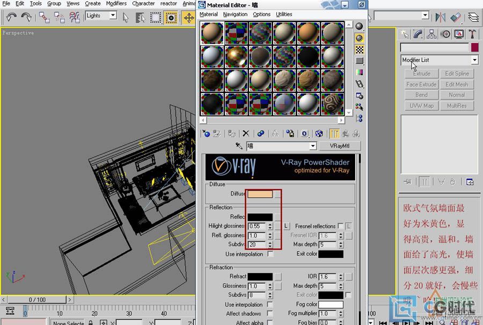Open the Layer Manager icon

click(473, 17)
